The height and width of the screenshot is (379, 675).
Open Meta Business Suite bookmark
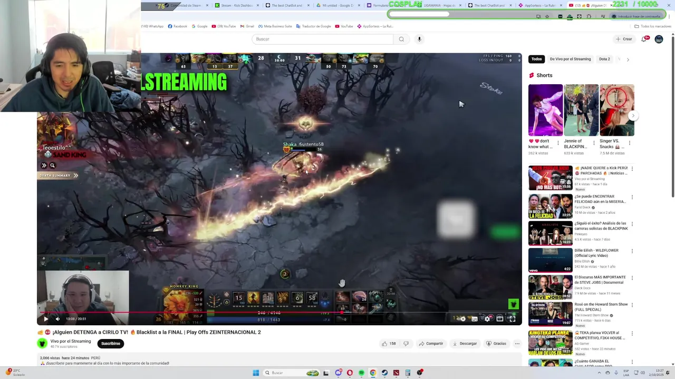[x=275, y=26]
